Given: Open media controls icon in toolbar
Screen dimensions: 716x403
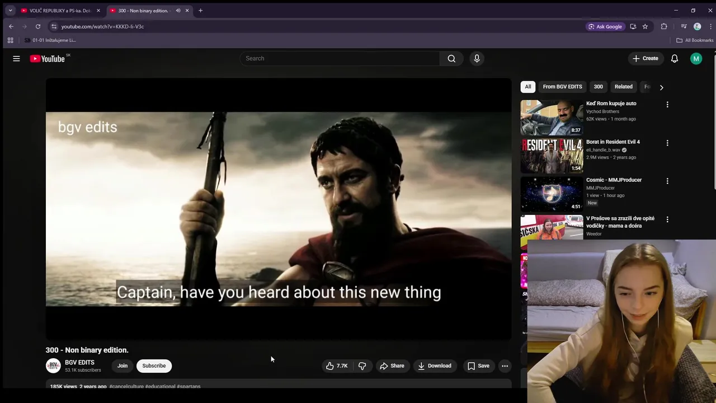Looking at the screenshot, I should 684,26.
